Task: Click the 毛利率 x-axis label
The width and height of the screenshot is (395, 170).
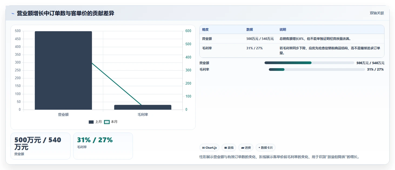Action: point(143,115)
